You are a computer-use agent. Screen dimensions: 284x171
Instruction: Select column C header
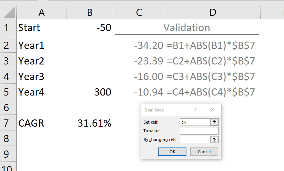(x=139, y=13)
